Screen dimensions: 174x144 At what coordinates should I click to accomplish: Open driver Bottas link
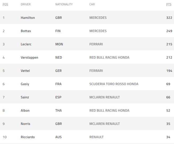point(26,31)
